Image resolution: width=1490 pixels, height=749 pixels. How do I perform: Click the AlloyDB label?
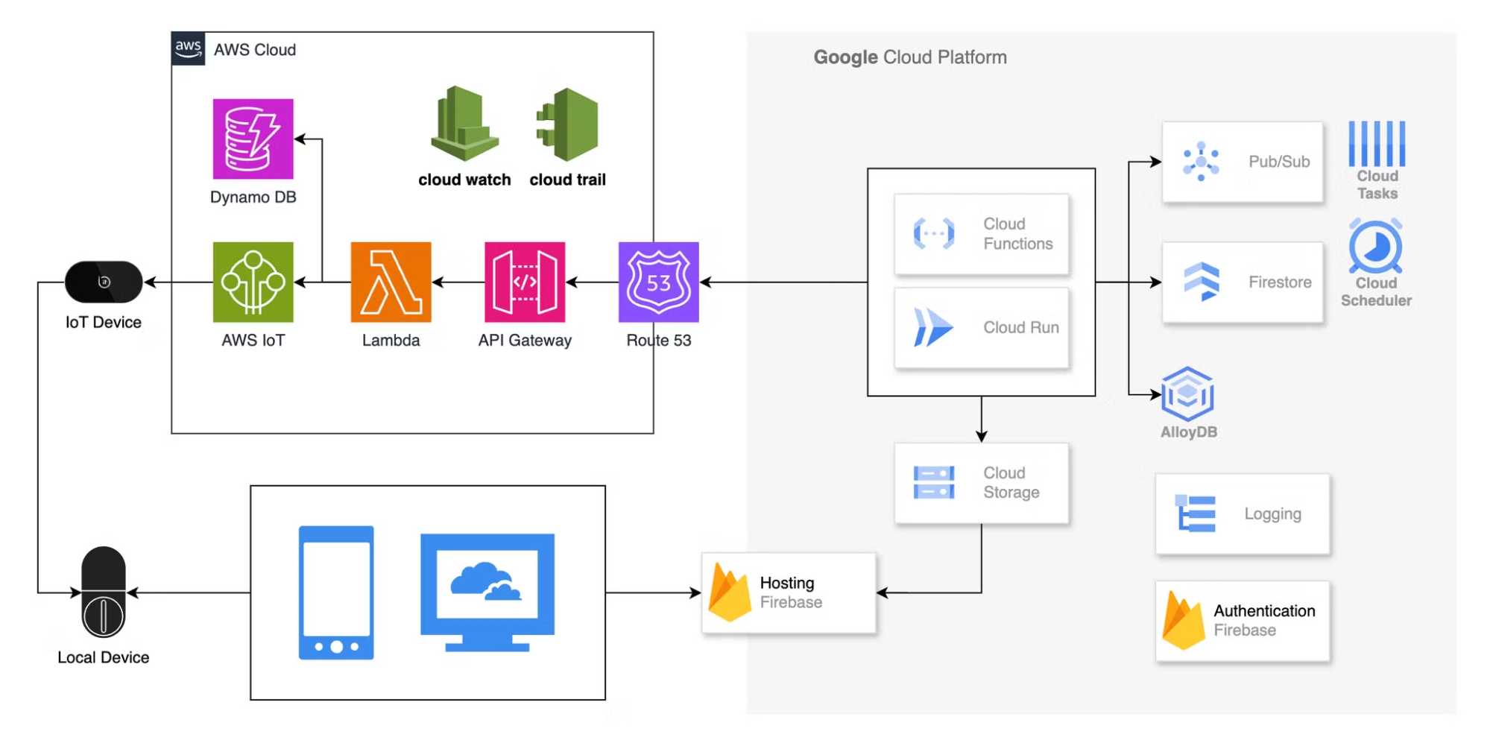pyautogui.click(x=1189, y=432)
